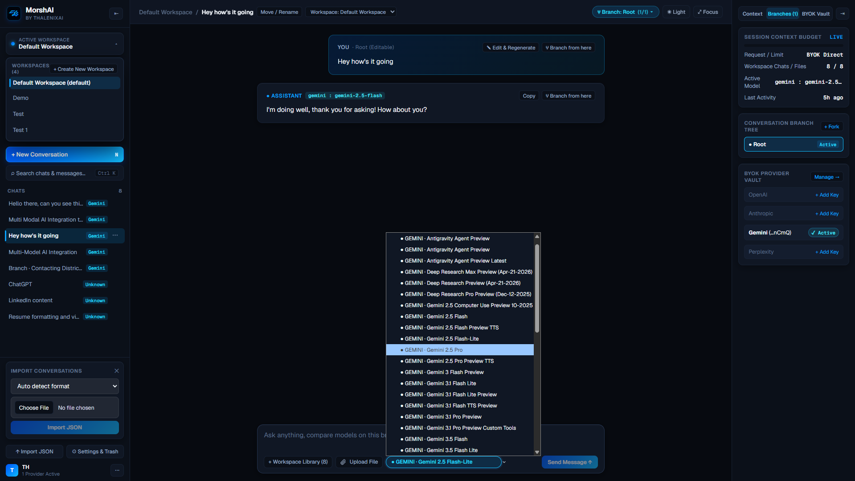Click Import JSON in the bottom bar
Screen dimensions: 855x481
(34, 452)
